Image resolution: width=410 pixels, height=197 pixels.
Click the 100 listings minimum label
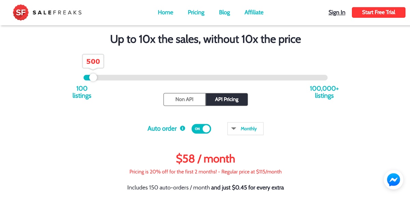pos(82,92)
